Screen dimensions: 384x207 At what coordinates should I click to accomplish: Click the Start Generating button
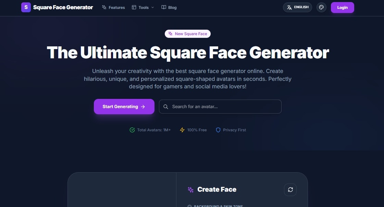click(x=124, y=106)
